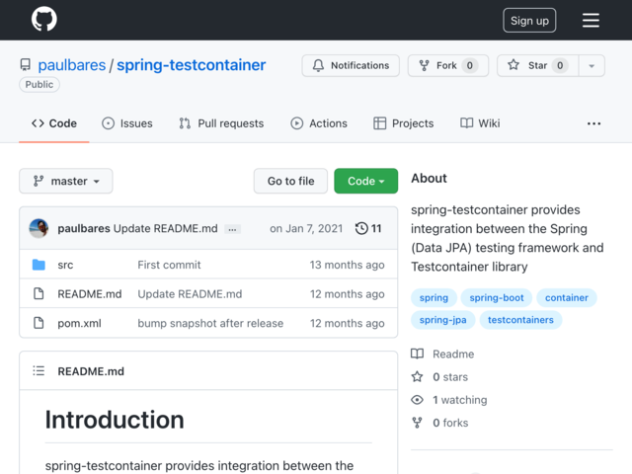This screenshot has width=632, height=474.
Task: Select the container topic tag
Action: (567, 297)
